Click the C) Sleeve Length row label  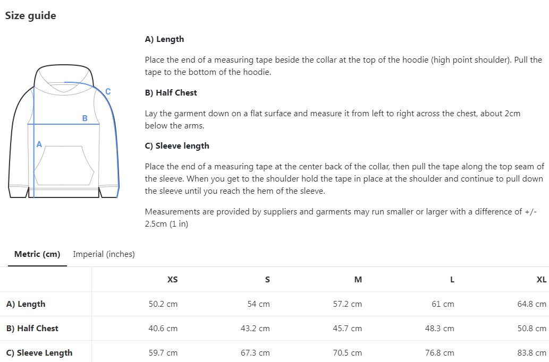pyautogui.click(x=39, y=353)
